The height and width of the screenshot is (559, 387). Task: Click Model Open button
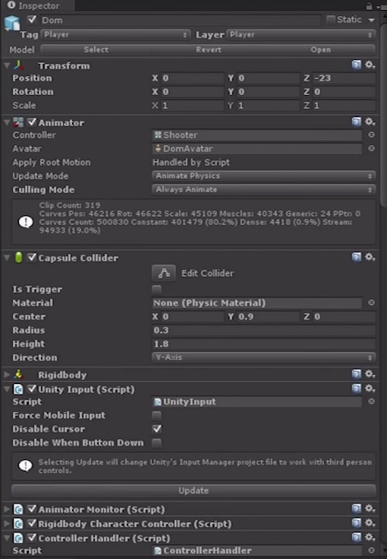coord(320,49)
